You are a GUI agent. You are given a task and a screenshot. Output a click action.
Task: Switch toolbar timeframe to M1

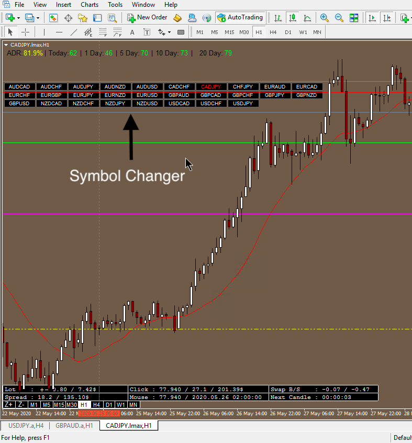[x=200, y=32]
